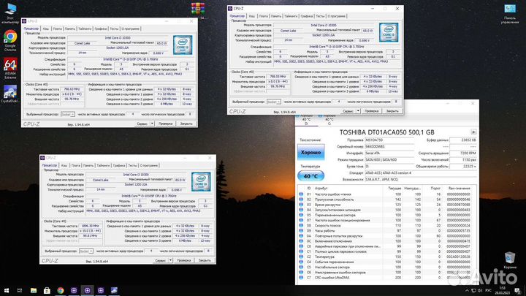Select the 08 Скорость поиска SMART row
The width and height of the screenshot is (526, 296).
point(386,226)
